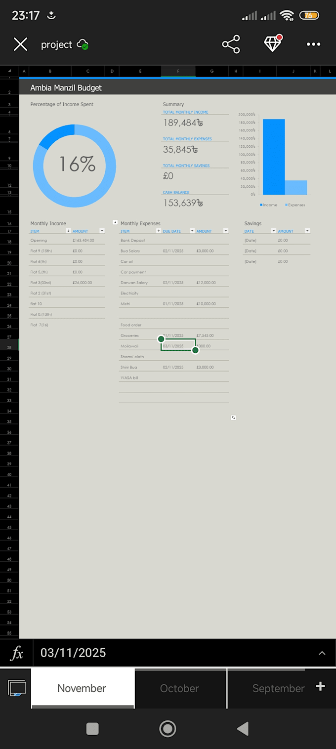The height and width of the screenshot is (749, 336).
Task: Select the £163,484.00 amount cell
Action: click(x=88, y=241)
